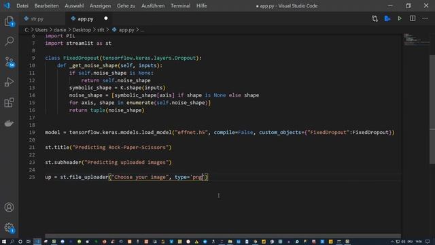Click the 'FixedDropout' class name on line 9
This screenshot has width=435, height=245.
point(81,58)
